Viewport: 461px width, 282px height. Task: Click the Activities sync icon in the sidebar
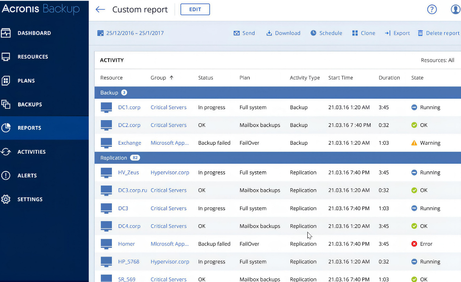click(5, 152)
